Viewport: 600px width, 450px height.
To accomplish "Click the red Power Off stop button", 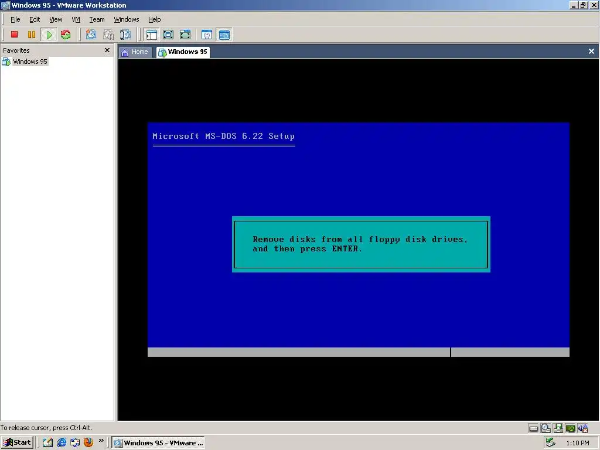I will point(14,35).
